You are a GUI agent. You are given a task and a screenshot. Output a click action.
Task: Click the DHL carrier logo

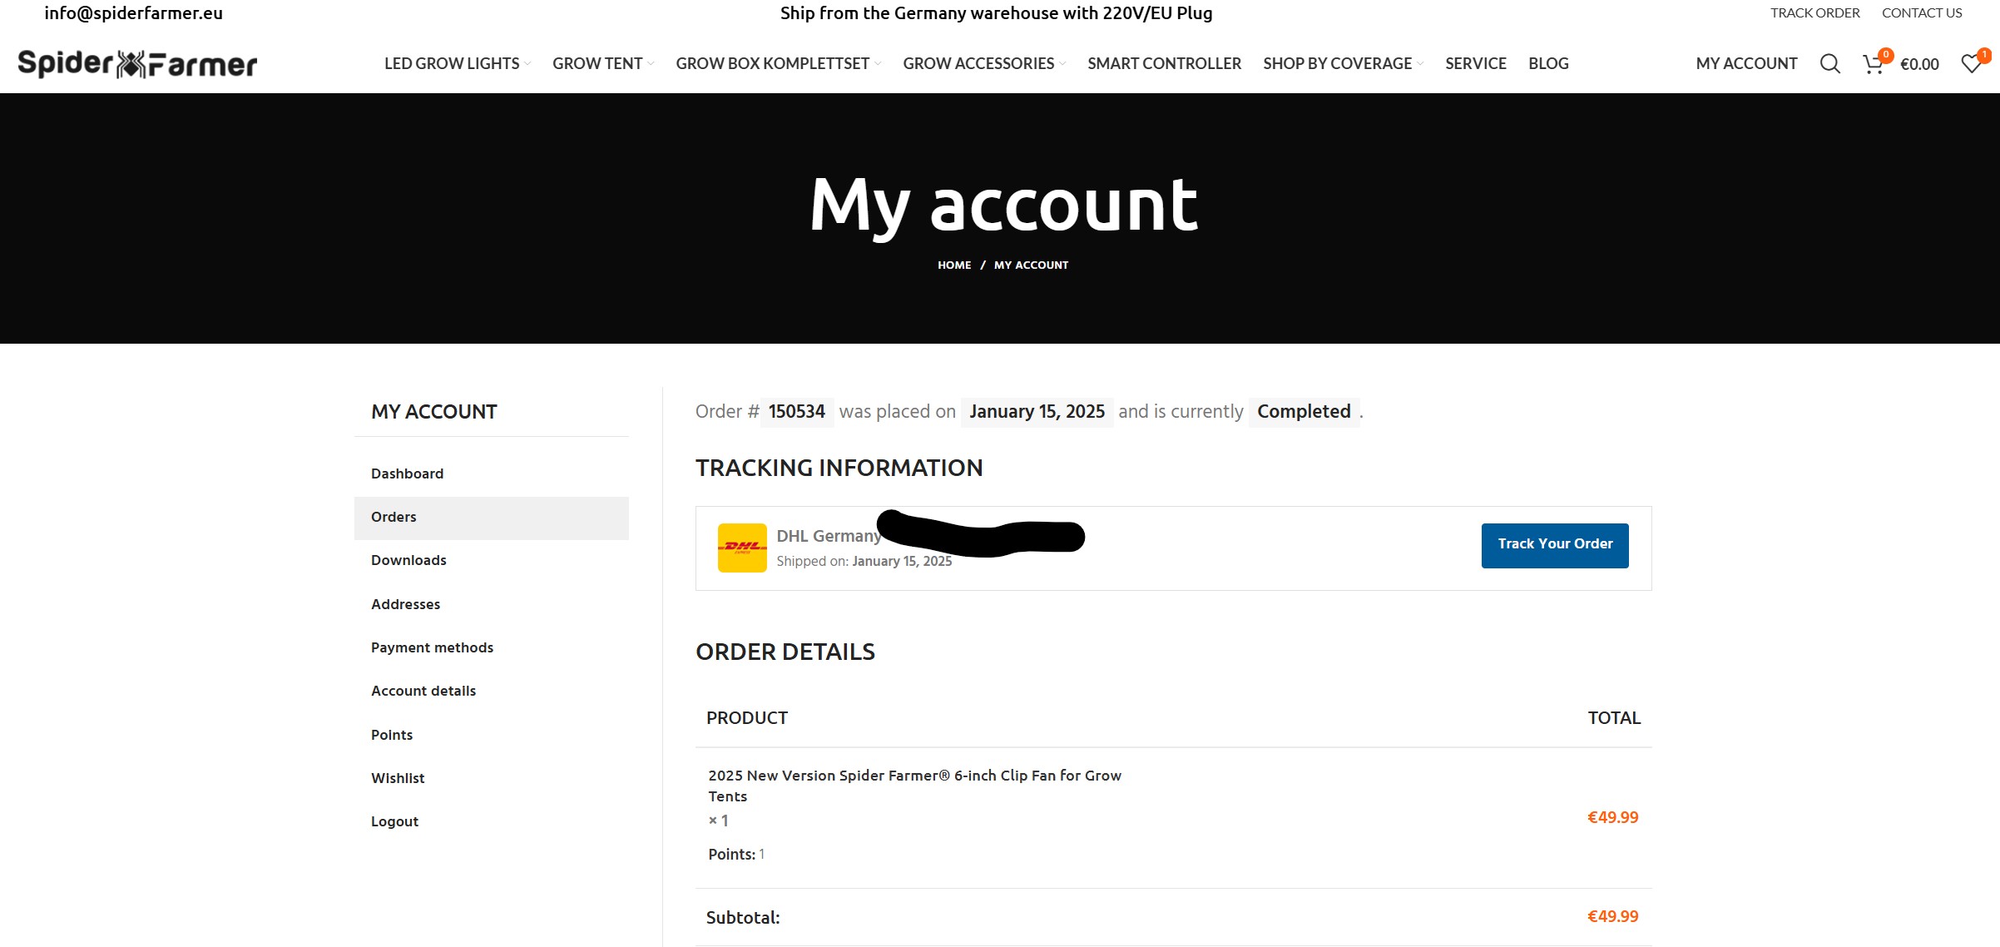(742, 548)
